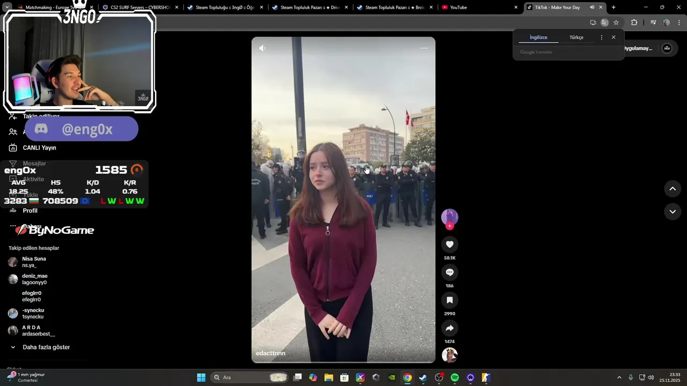This screenshot has height=386, width=687.
Task: Switch to the YouTube tab
Action: click(x=479, y=8)
